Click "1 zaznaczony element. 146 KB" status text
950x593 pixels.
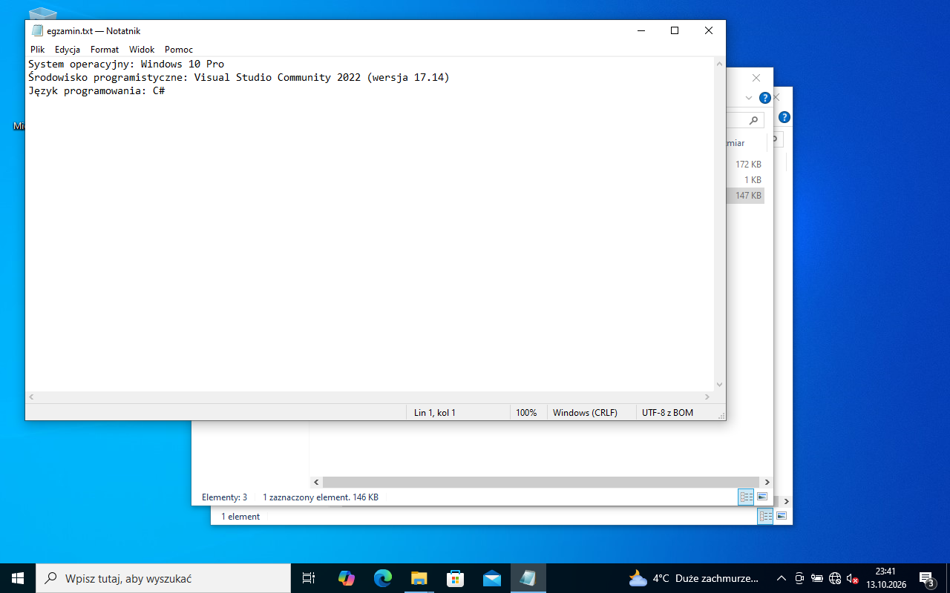(x=321, y=497)
